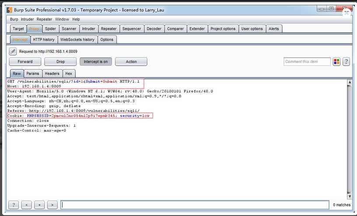Click the search help question mark button
This screenshot has width=357, height=216.
[13, 205]
